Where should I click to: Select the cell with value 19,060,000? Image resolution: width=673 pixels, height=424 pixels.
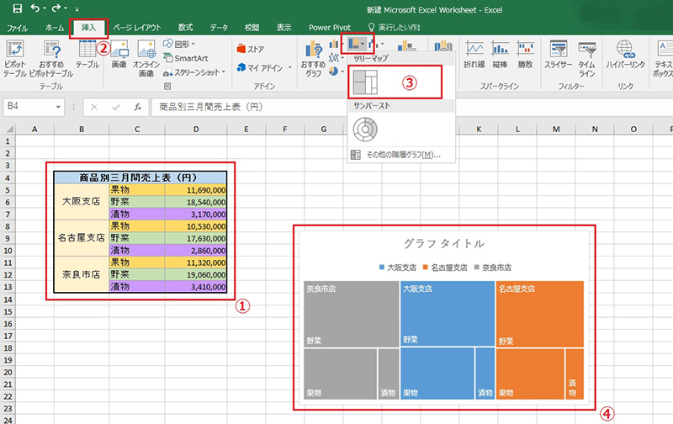[196, 274]
